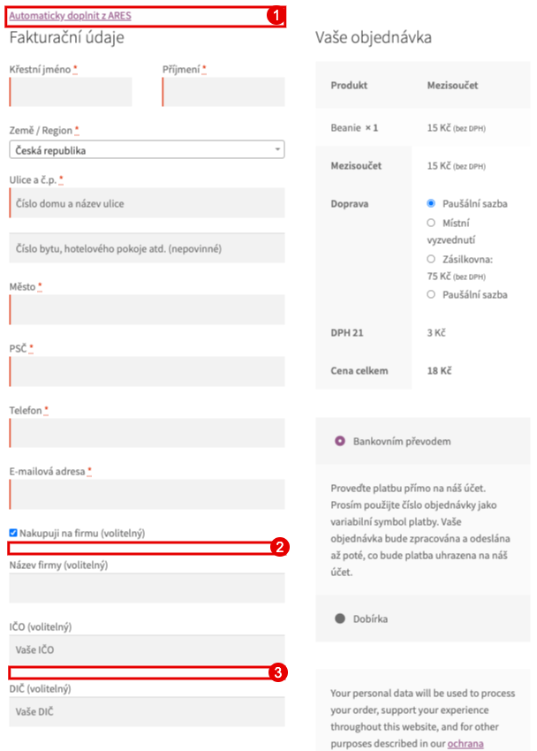537x751 pixels.
Task: Open the ochrana privacy link
Action: [x=465, y=743]
